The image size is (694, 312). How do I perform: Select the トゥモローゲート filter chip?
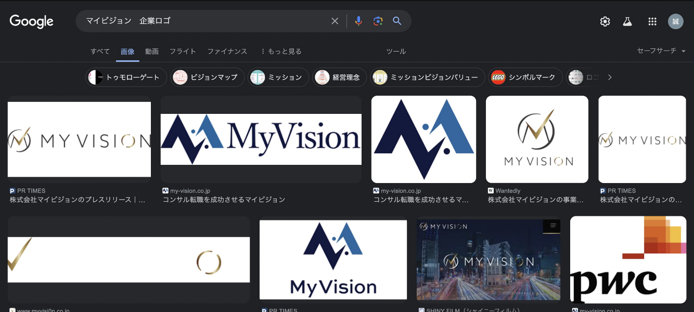(x=126, y=77)
